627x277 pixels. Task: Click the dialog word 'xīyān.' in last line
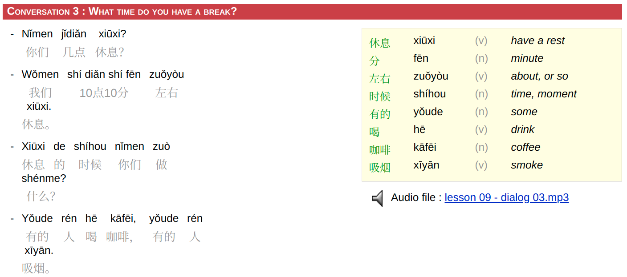click(x=39, y=250)
